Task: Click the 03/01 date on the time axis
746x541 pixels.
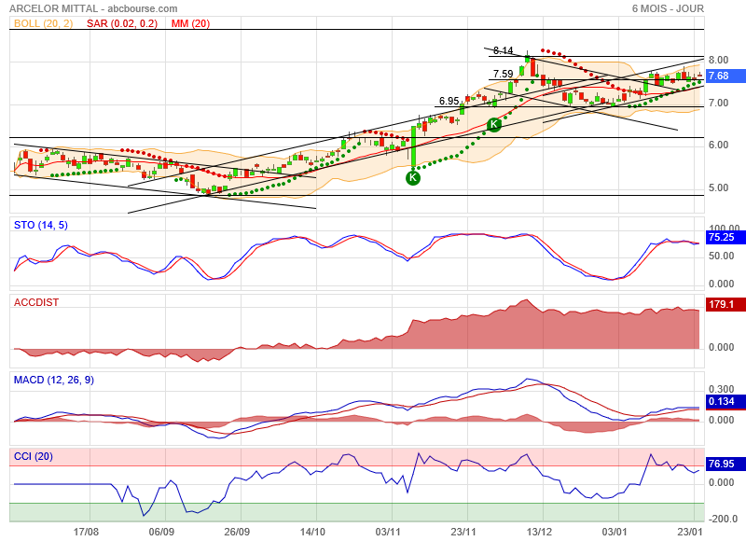Action: (615, 532)
